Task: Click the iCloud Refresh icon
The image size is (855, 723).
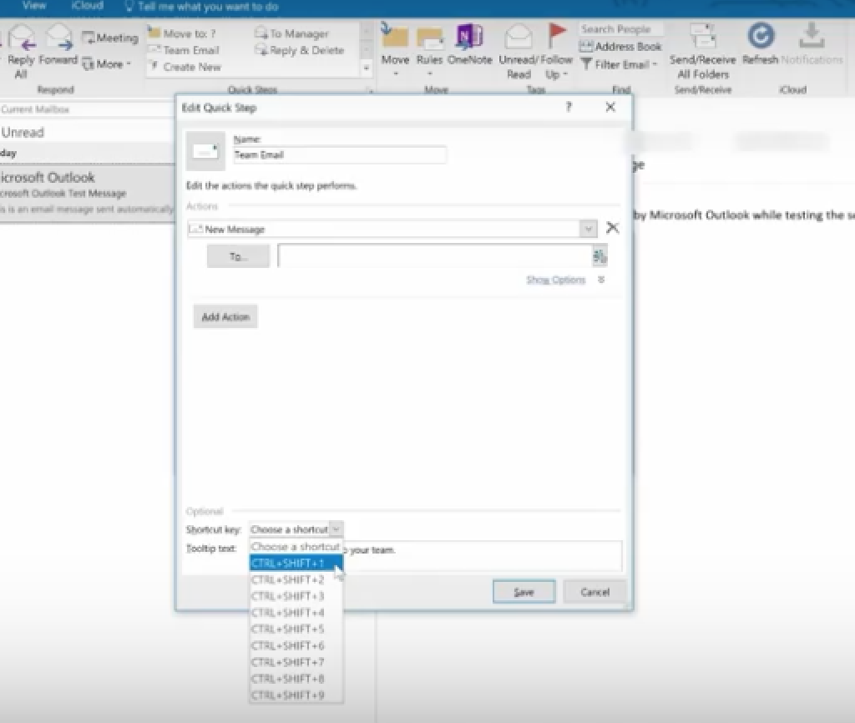Action: click(760, 37)
